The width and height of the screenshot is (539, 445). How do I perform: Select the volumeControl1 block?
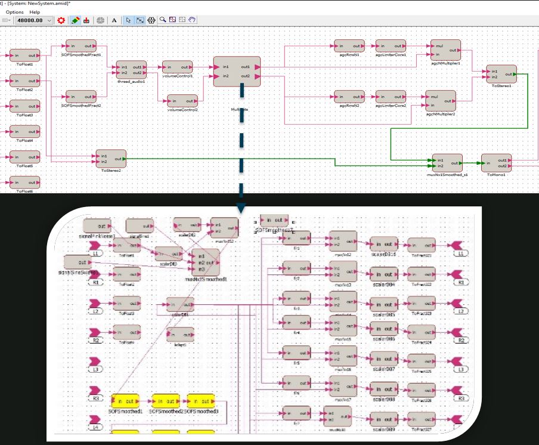point(177,67)
